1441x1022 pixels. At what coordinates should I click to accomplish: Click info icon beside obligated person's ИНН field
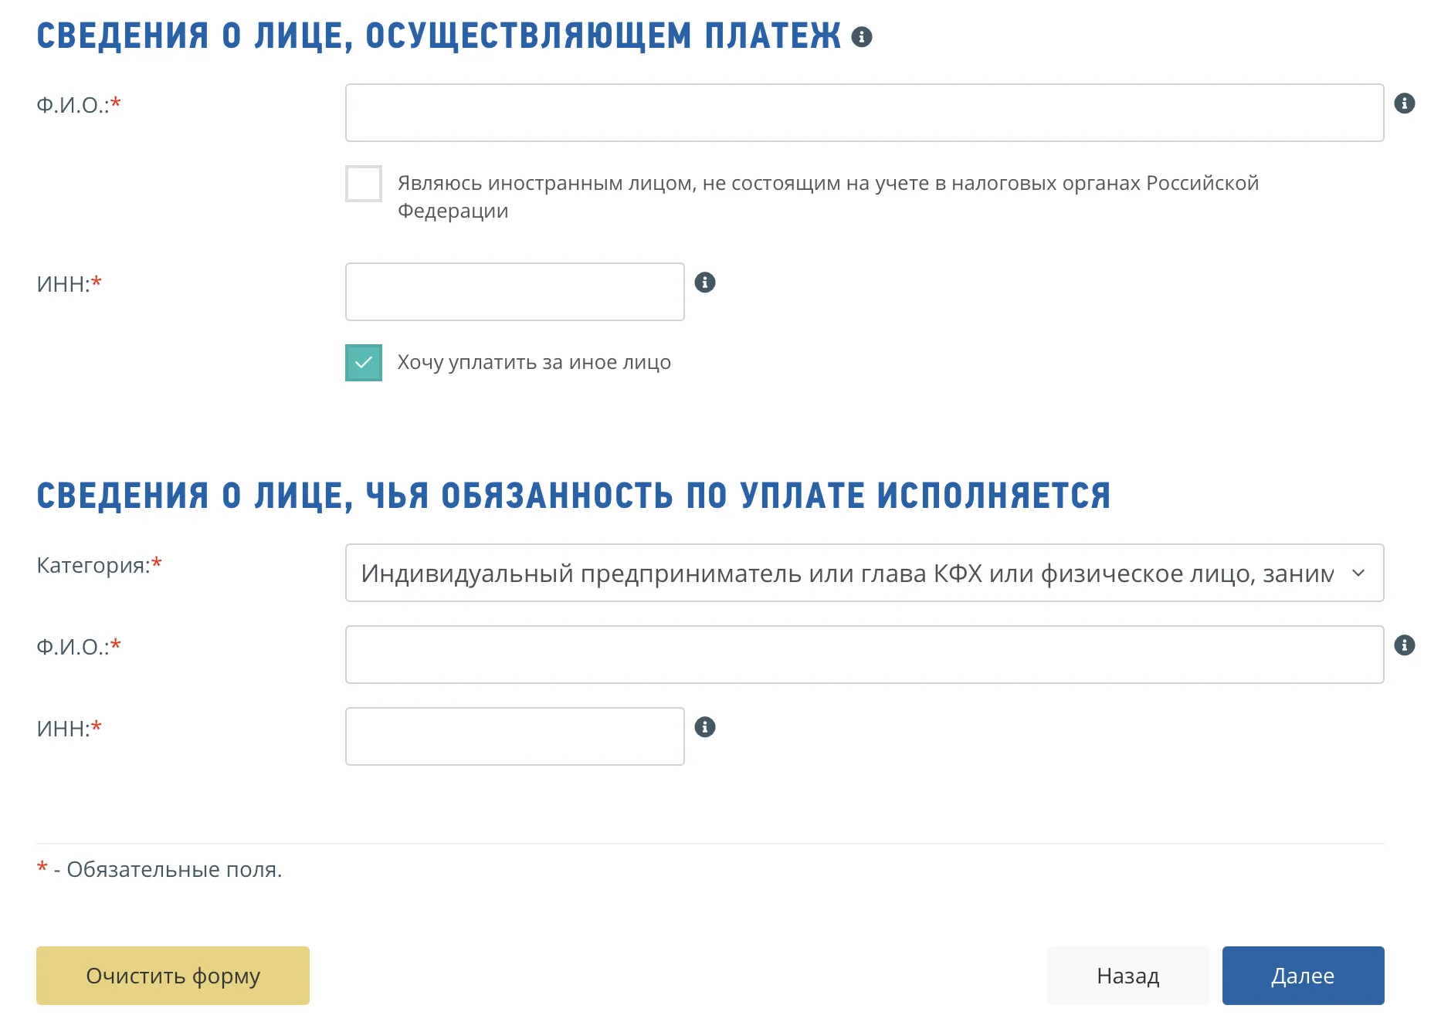[x=705, y=727]
